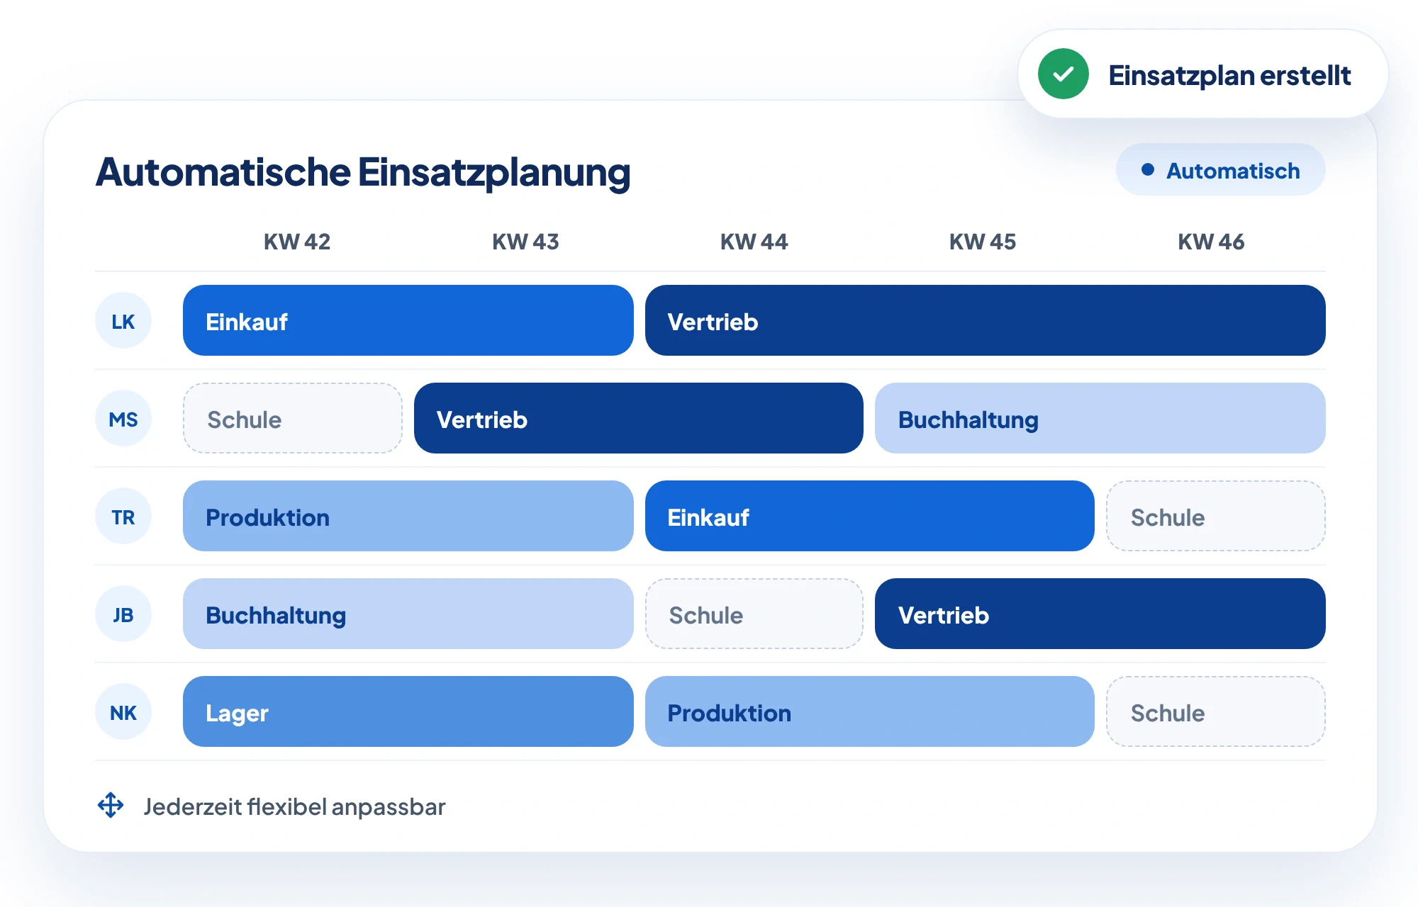Open MS's Buchhaltung assignment block
1418x907 pixels.
coord(1100,418)
